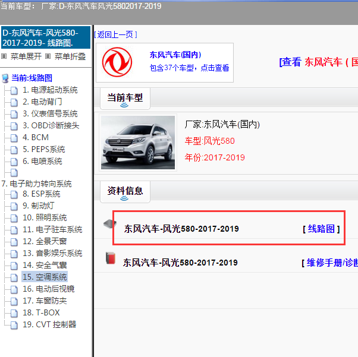Click the page icon beside BCM
The height and width of the screenshot is (357, 358).
14,138
